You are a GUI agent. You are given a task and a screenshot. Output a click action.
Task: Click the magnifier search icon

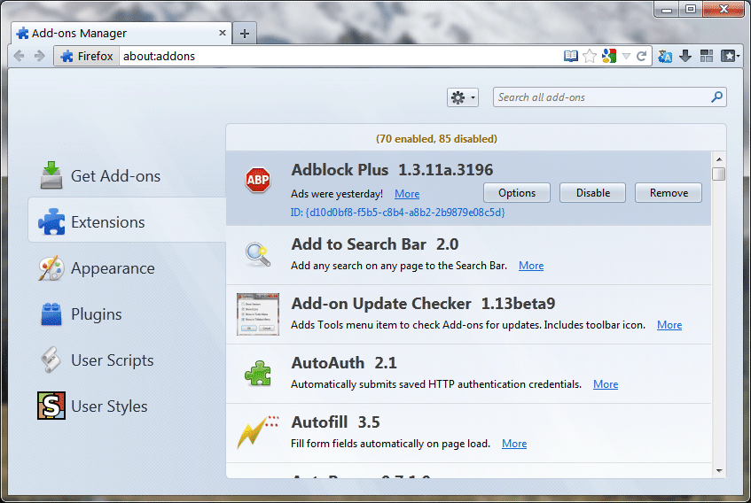tap(717, 97)
